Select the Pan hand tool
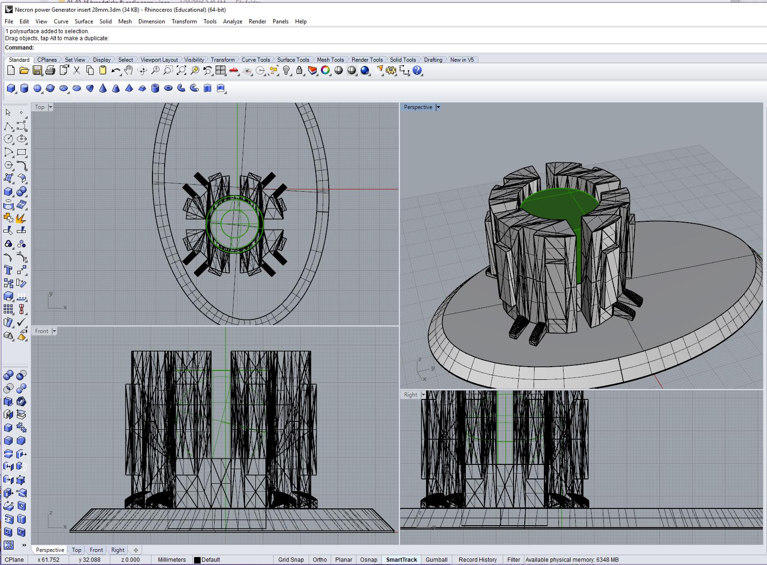 click(129, 71)
